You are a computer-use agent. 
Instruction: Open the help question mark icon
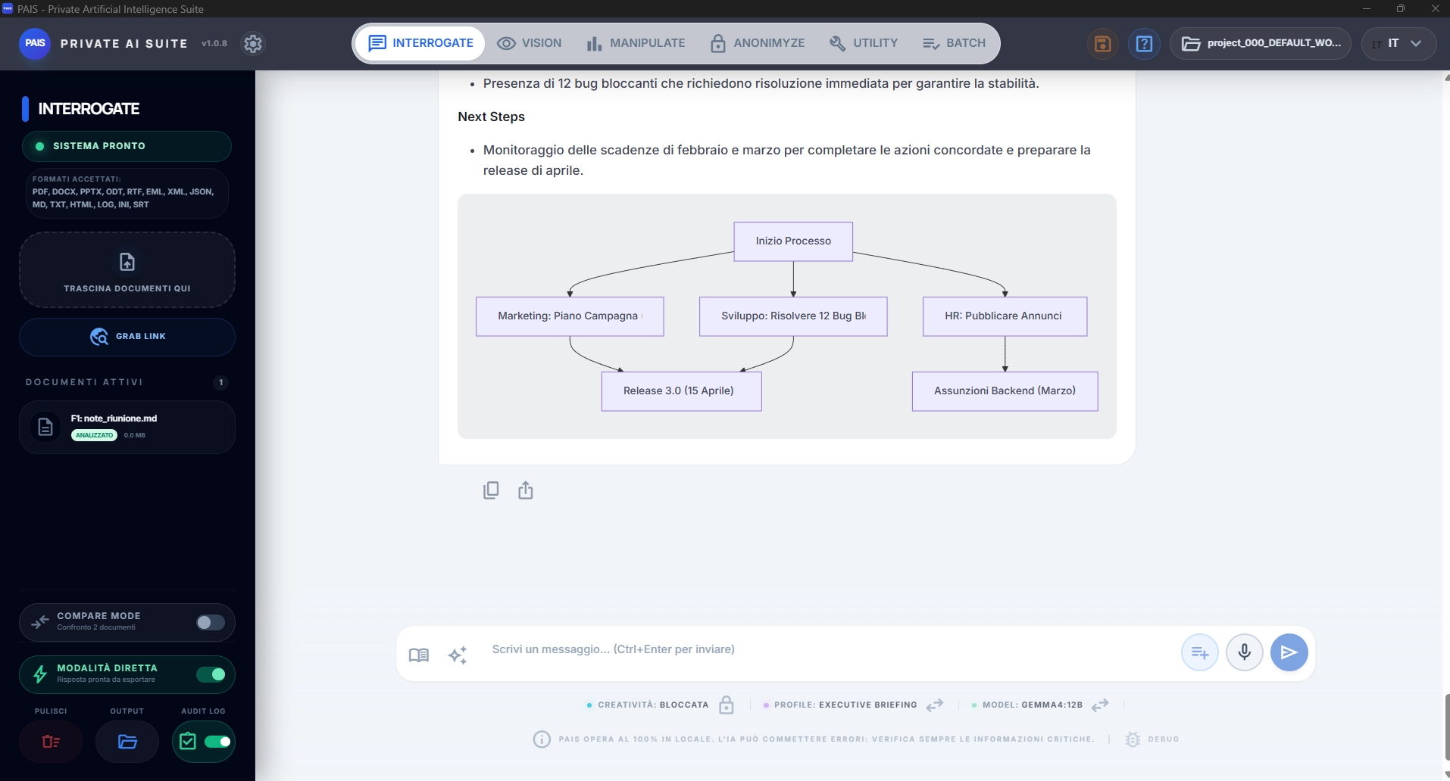pos(1144,43)
